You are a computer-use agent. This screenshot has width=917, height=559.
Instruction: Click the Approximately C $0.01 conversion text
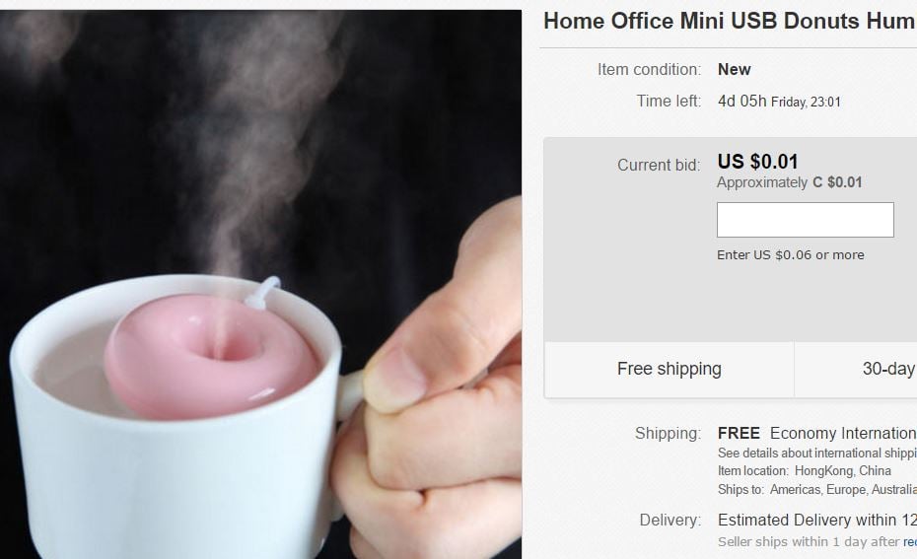point(790,182)
